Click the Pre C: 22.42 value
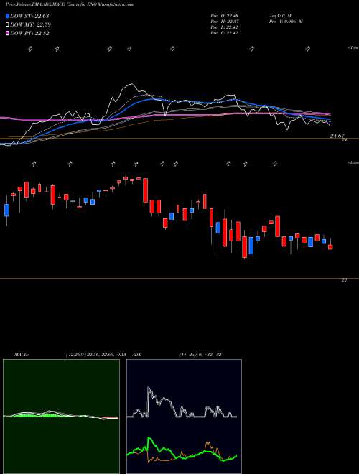This screenshot has width=359, height=474. point(224,33)
